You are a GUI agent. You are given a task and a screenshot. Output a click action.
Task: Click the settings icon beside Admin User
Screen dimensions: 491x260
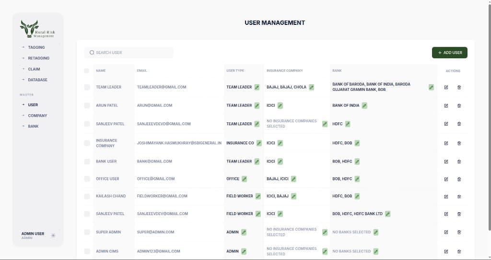pos(53,235)
